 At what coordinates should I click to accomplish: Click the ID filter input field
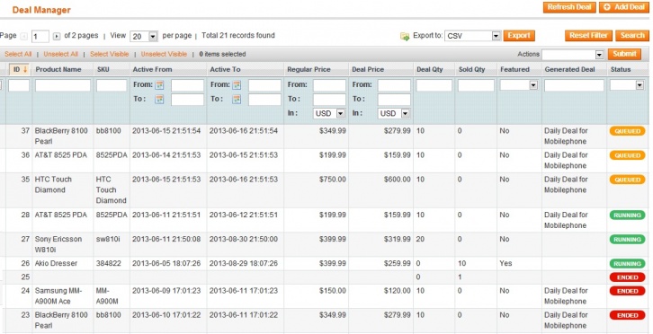[x=19, y=85]
